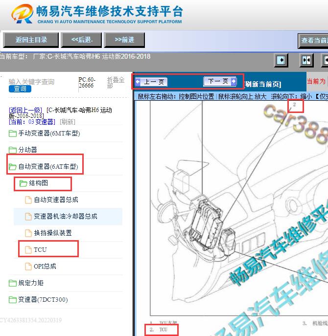Click the 当前车型 vehicle model text
The height and width of the screenshot is (336, 328).
(x=75, y=57)
